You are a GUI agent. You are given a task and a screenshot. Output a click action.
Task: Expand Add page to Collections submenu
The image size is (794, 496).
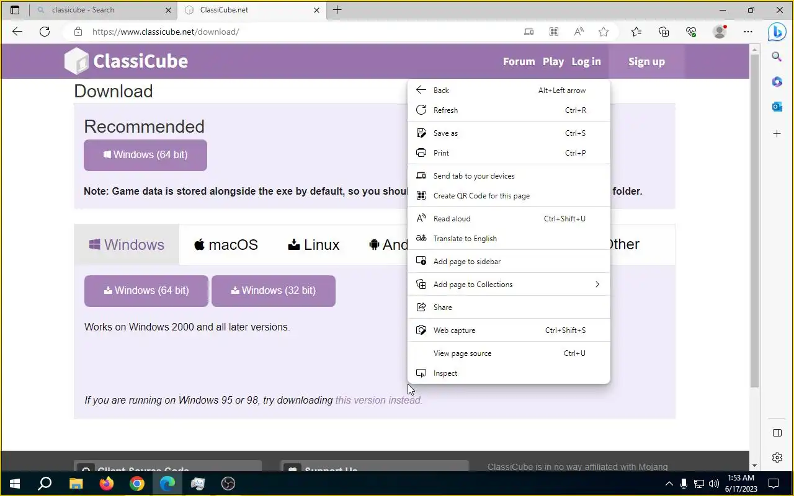click(x=509, y=285)
